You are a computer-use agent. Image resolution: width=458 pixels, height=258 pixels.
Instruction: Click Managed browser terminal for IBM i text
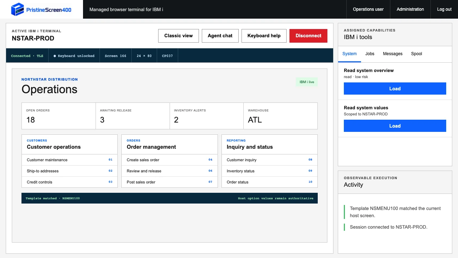(126, 9)
